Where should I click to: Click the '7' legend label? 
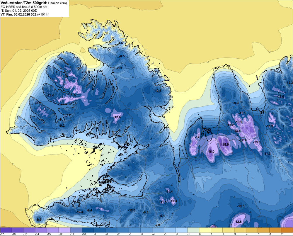[x=282, y=234]
